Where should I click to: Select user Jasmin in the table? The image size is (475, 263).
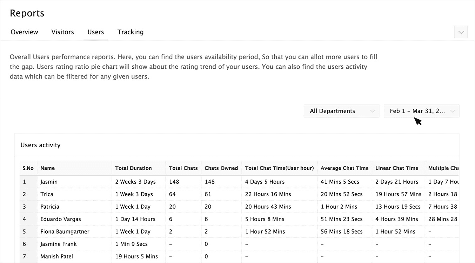[49, 182]
